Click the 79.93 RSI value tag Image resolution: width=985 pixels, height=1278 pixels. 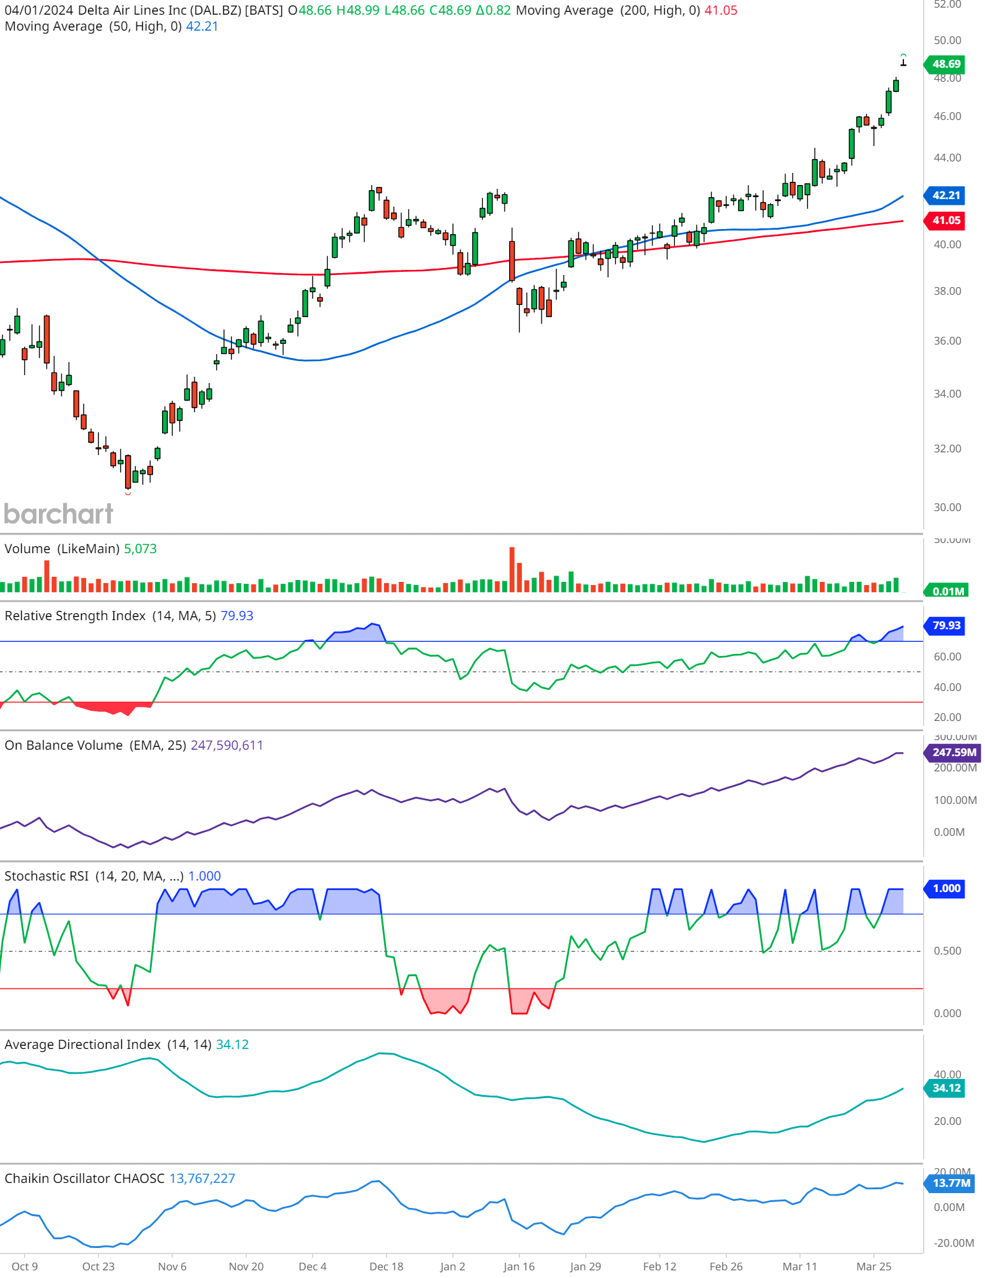coord(945,625)
